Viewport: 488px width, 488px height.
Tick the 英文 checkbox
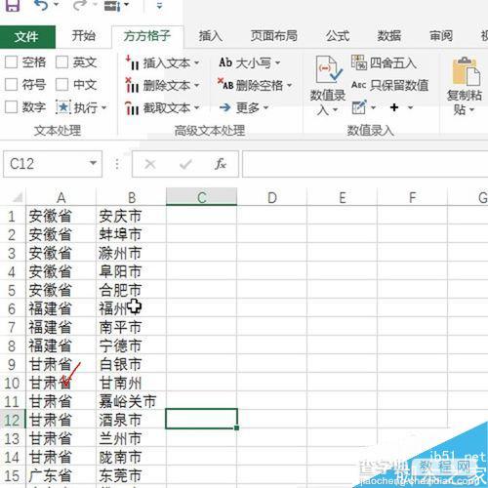pyautogui.click(x=61, y=61)
